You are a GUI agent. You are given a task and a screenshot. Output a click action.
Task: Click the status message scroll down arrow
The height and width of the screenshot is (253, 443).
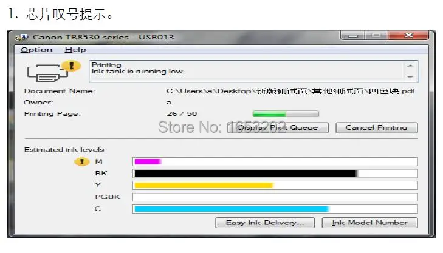point(410,76)
